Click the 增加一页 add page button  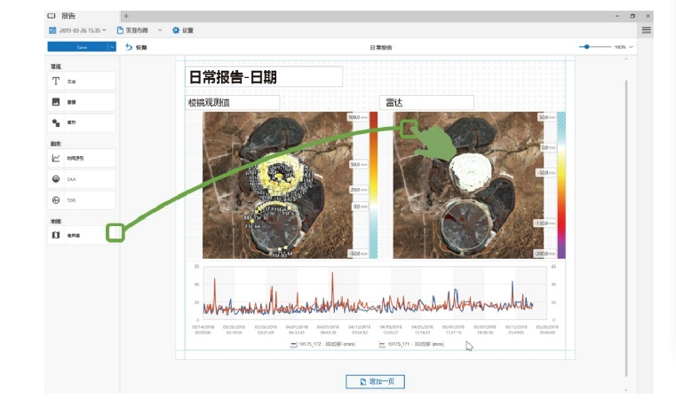375,381
